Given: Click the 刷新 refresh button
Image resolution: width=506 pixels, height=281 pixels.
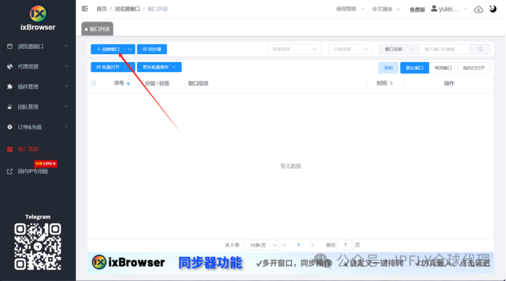Looking at the screenshot, I should (x=388, y=68).
